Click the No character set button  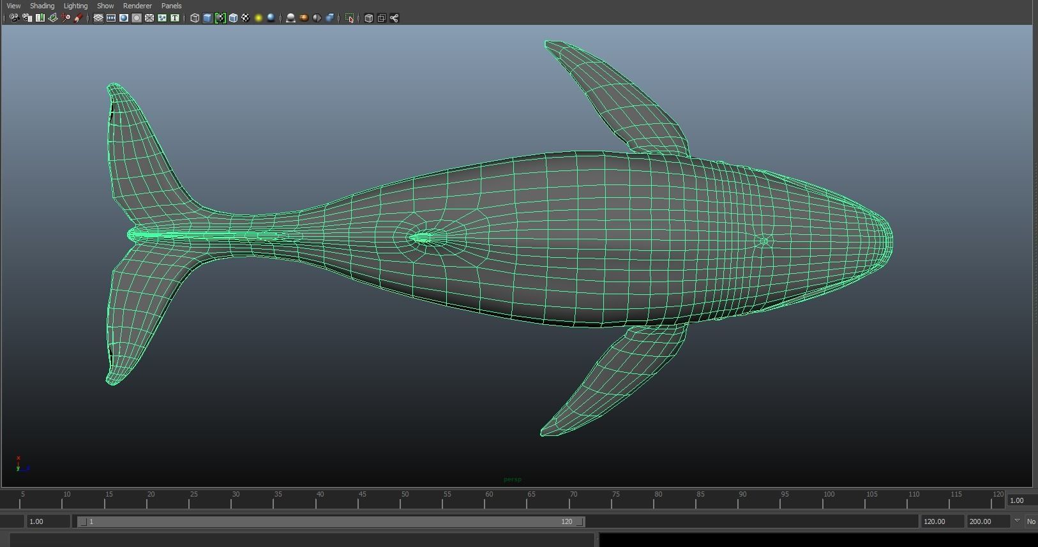click(1031, 521)
